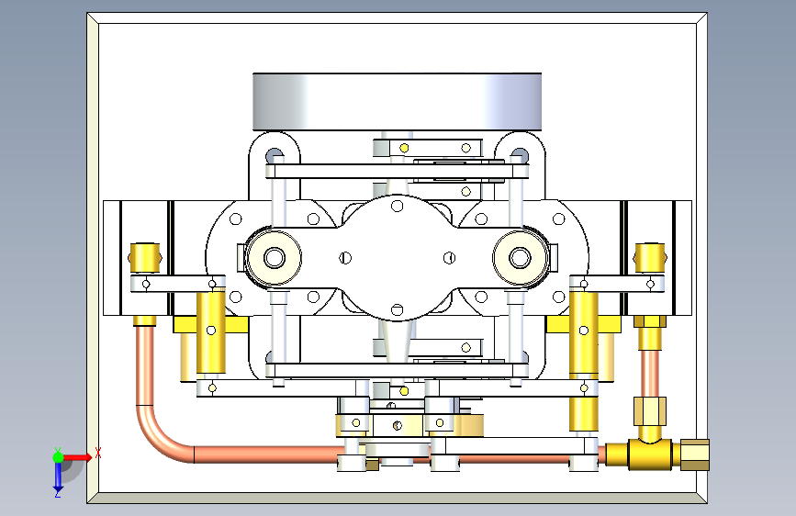Select the blue Z axis arrow of triad
796x516 pixels.
(x=58, y=477)
